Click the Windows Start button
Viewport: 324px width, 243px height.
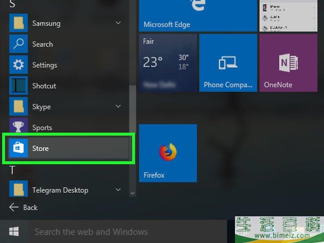14,231
